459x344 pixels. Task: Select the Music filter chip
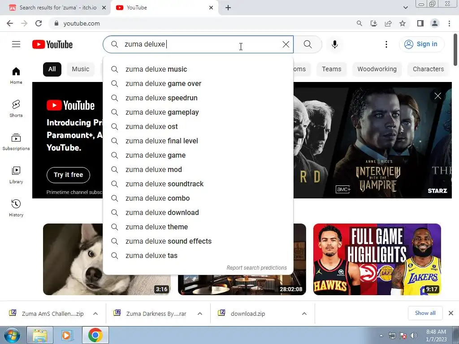coord(81,69)
